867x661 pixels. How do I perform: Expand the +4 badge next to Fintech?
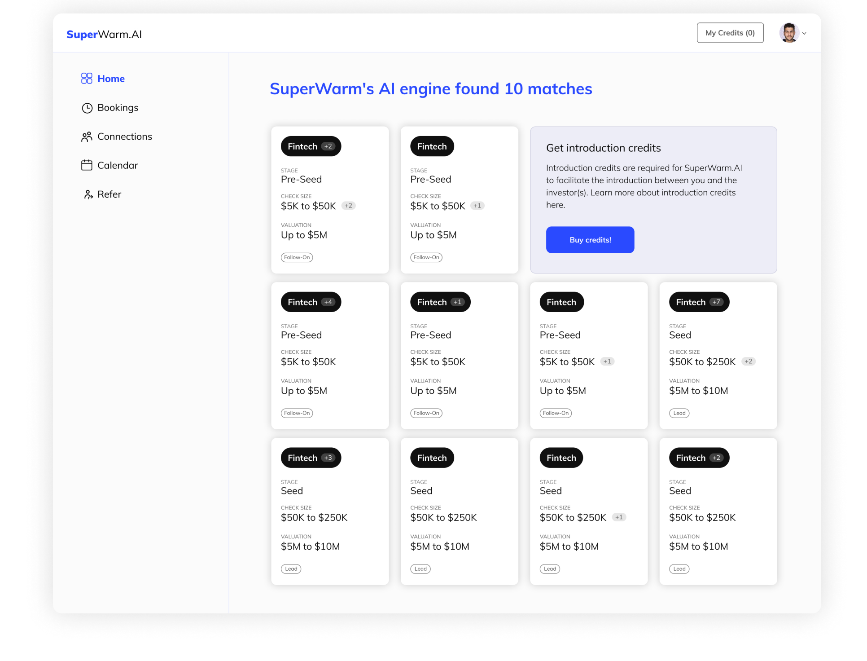click(328, 302)
